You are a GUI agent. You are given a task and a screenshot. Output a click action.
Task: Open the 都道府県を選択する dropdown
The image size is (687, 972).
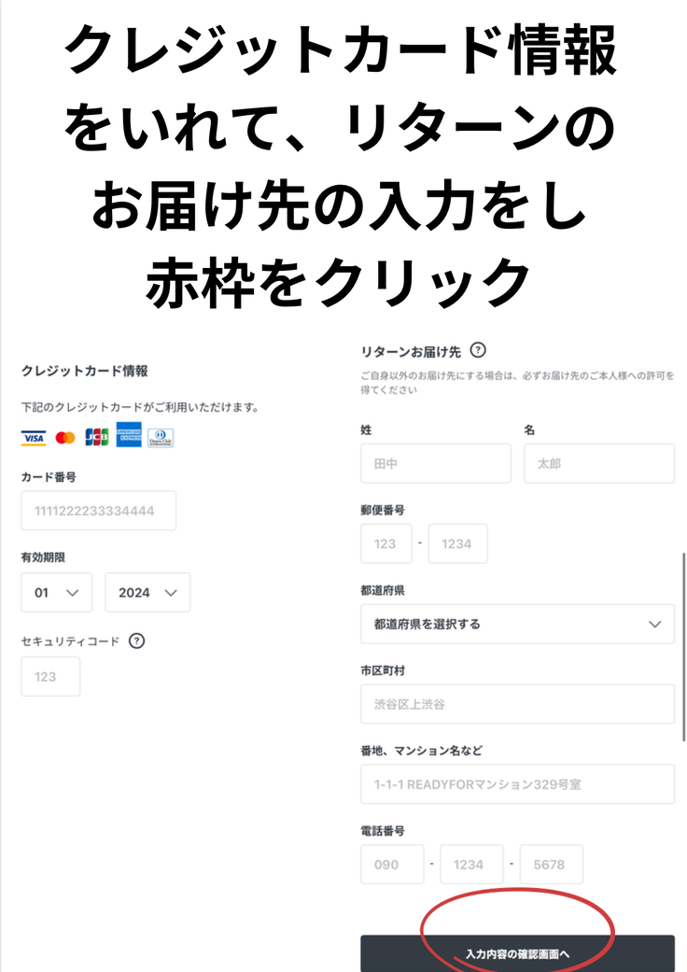[x=517, y=625]
